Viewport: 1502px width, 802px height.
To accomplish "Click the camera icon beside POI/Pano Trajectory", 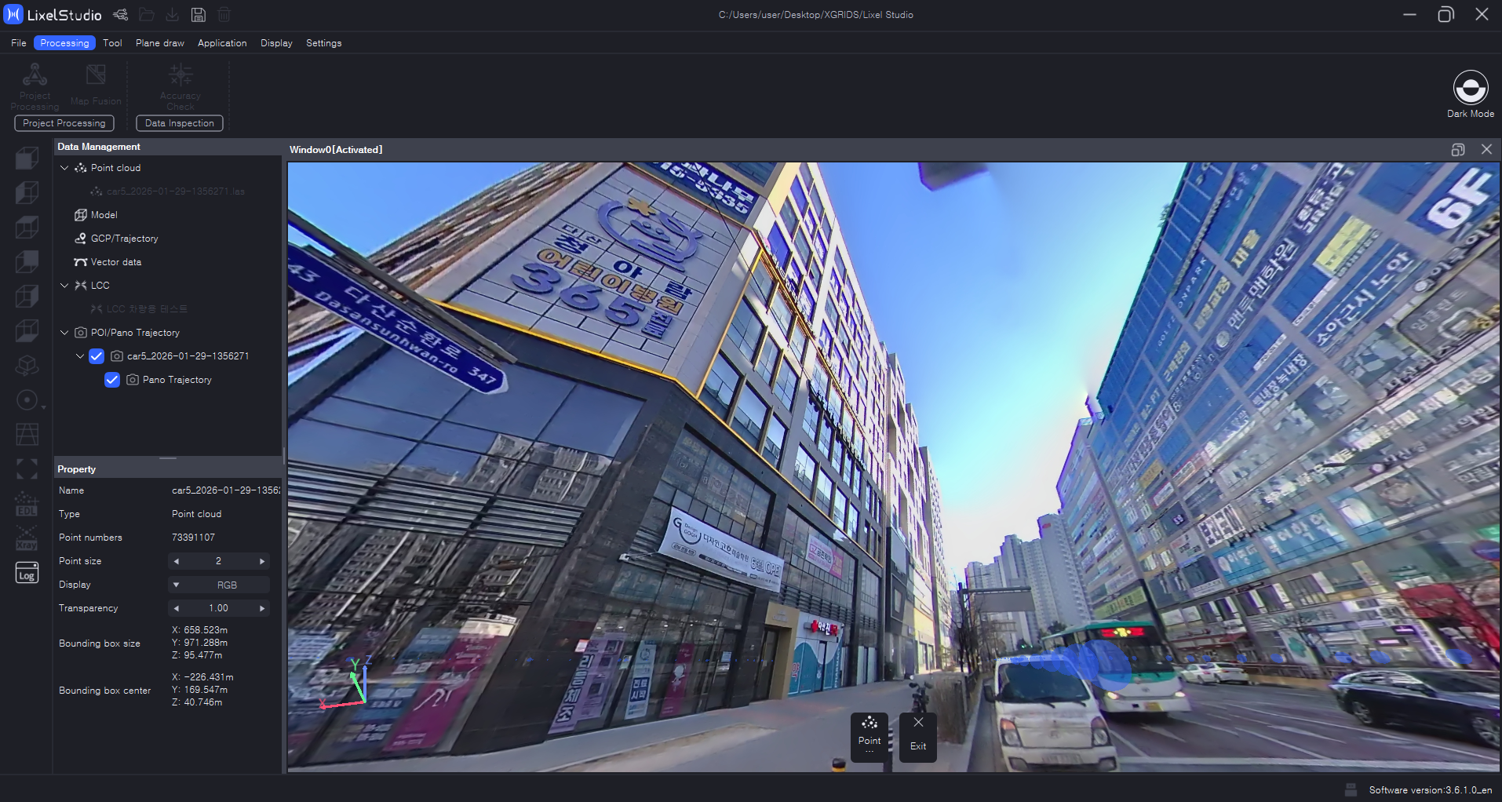I will click(80, 333).
